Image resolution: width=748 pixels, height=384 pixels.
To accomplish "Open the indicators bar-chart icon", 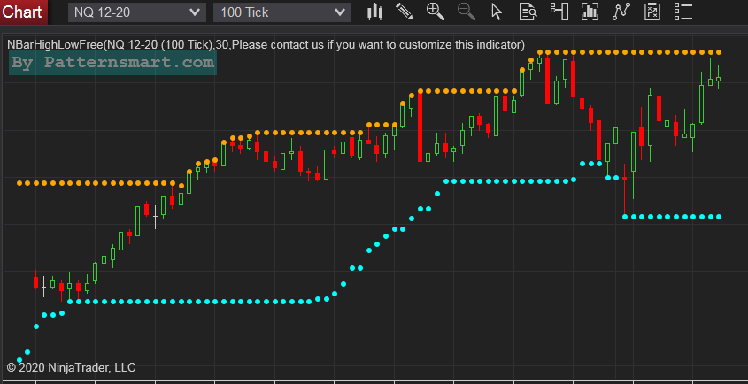I will coord(590,12).
